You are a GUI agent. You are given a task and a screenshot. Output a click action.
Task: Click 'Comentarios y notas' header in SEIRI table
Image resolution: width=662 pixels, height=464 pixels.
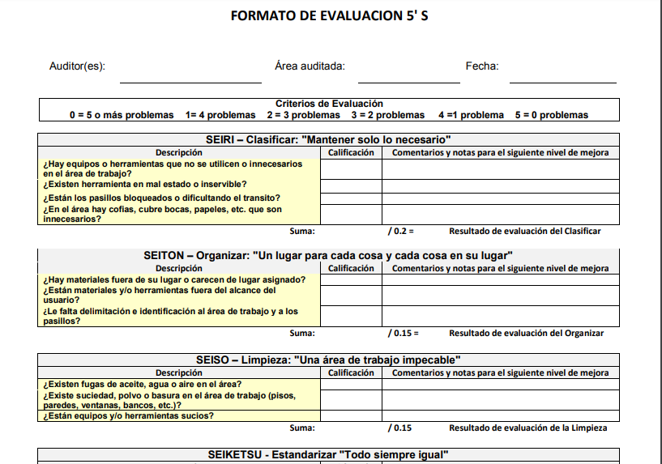500,153
